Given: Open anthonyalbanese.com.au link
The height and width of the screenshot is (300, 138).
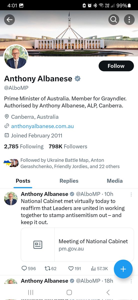Looking at the screenshot, I should pyautogui.click(x=42, y=126).
